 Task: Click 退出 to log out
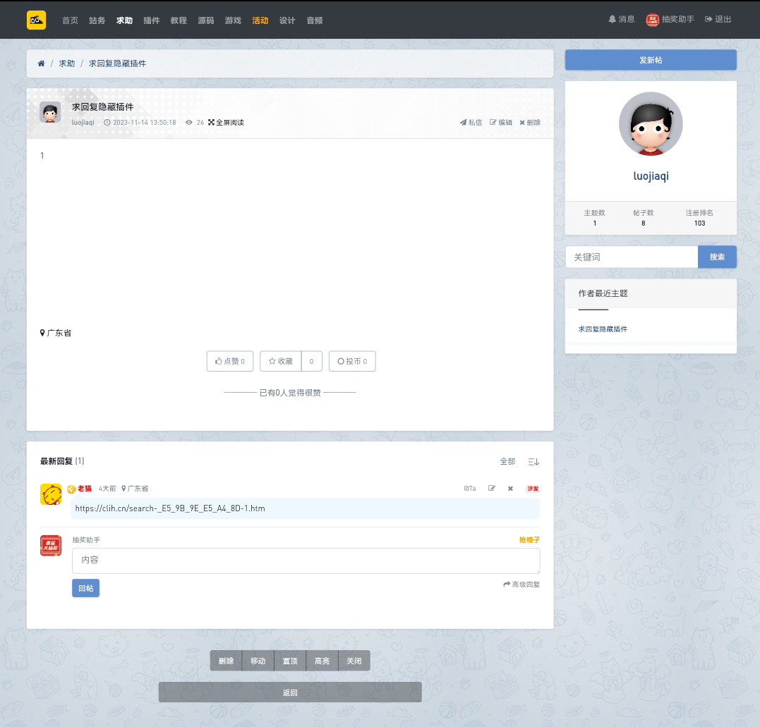click(718, 20)
